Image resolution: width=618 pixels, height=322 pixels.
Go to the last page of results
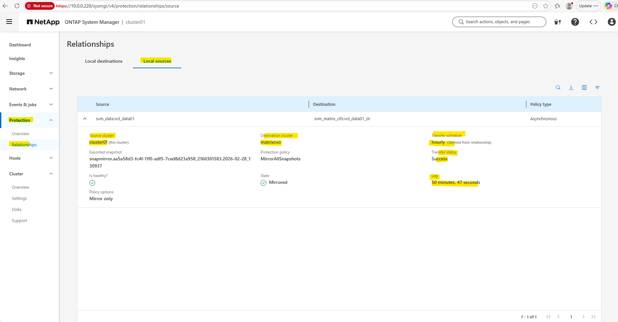593,317
